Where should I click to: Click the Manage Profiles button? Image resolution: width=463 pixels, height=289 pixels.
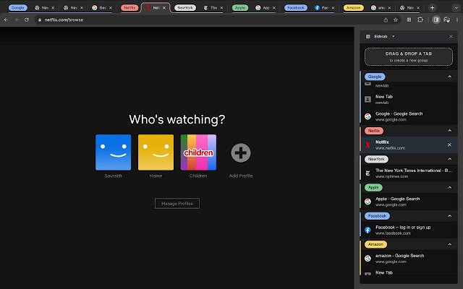[177, 204]
